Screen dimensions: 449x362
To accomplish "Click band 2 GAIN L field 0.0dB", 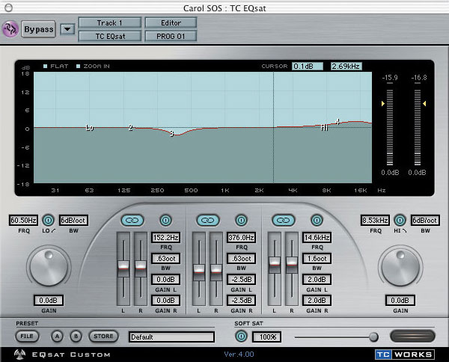I will pos(165,279).
